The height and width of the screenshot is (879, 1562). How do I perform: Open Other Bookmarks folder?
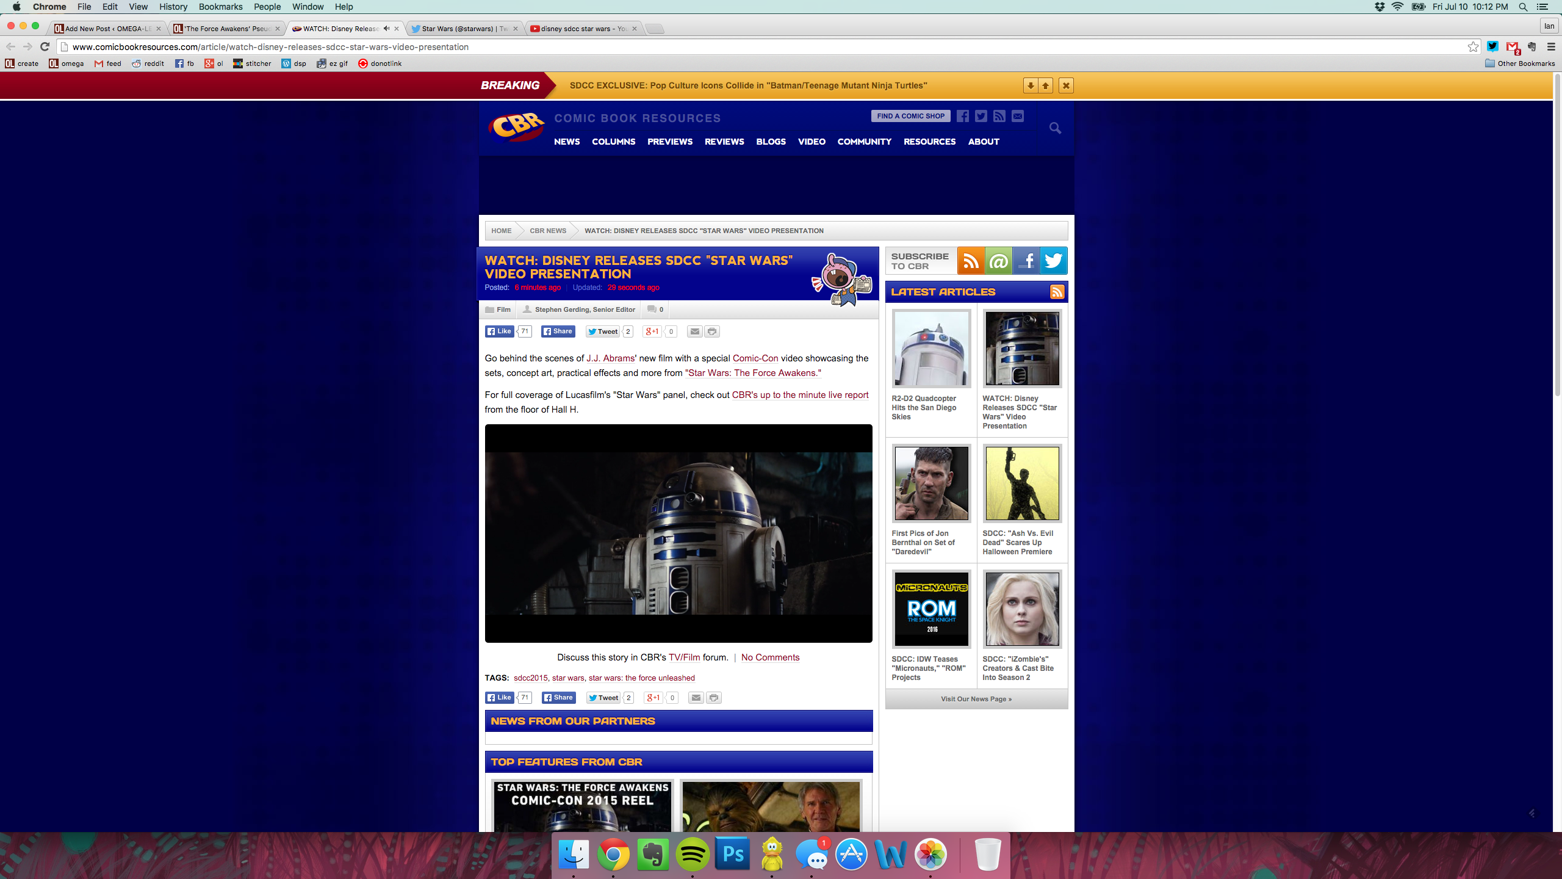(1520, 63)
